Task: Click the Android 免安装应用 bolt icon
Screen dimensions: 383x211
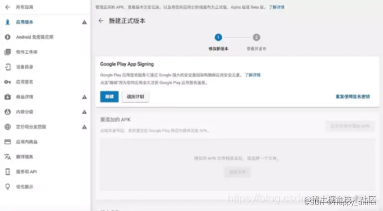Action: (7, 37)
